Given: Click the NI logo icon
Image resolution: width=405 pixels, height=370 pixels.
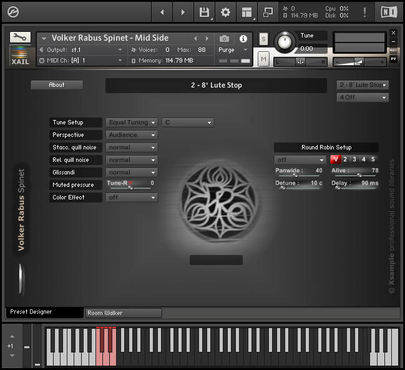Looking at the screenshot, I should [x=389, y=12].
